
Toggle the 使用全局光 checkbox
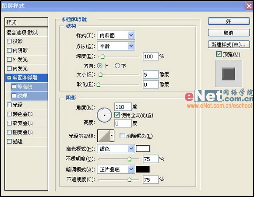pos(117,115)
